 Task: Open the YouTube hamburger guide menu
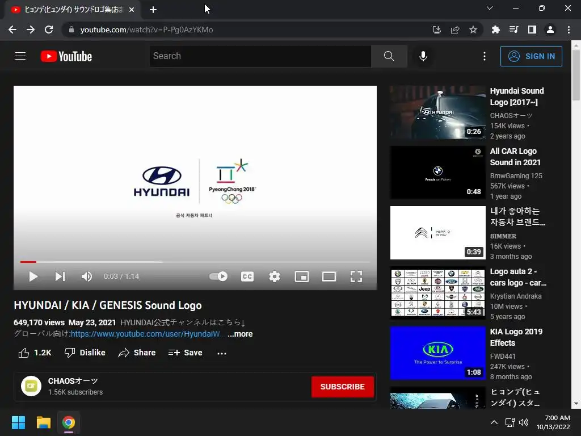(20, 56)
